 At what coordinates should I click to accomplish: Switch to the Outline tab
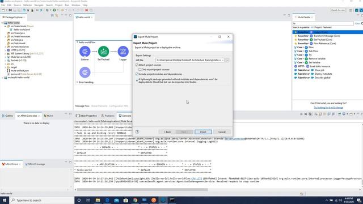coord(7,116)
